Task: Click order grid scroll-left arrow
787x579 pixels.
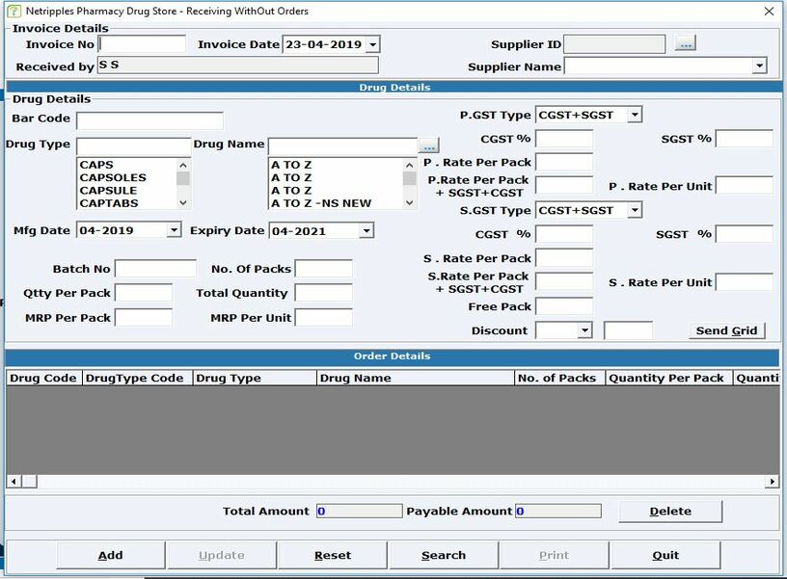Action: click(14, 482)
